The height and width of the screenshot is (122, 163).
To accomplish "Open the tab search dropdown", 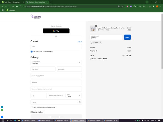I will point(147,2).
